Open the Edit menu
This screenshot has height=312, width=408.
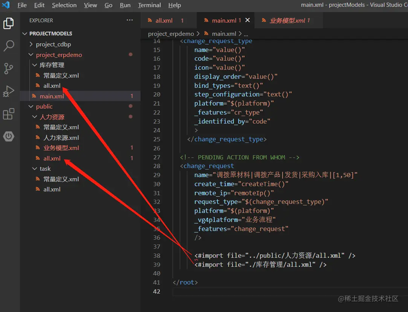39,5
